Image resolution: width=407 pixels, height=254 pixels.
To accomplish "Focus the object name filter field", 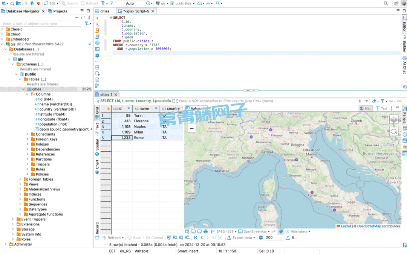I will tap(41, 24).
